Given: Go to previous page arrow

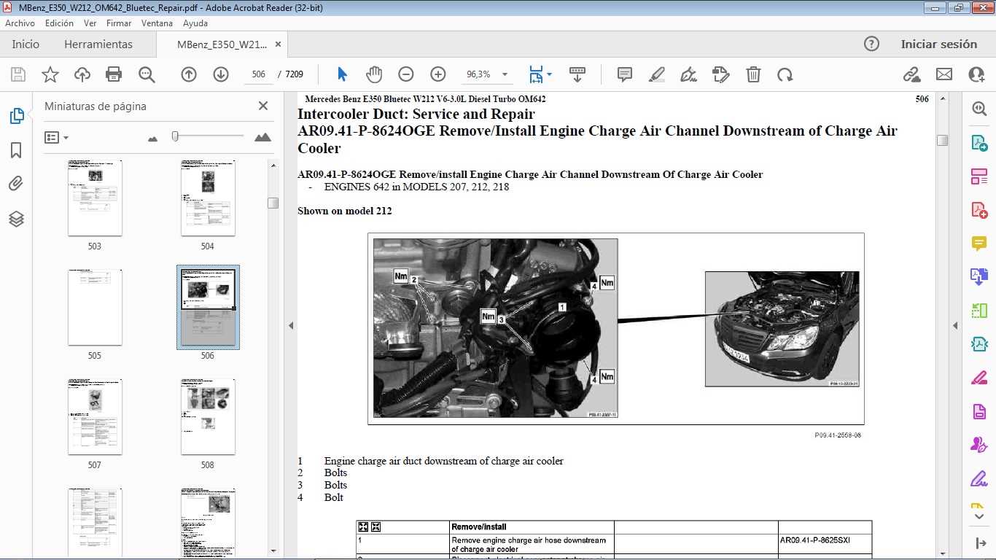Looking at the screenshot, I should point(189,74).
